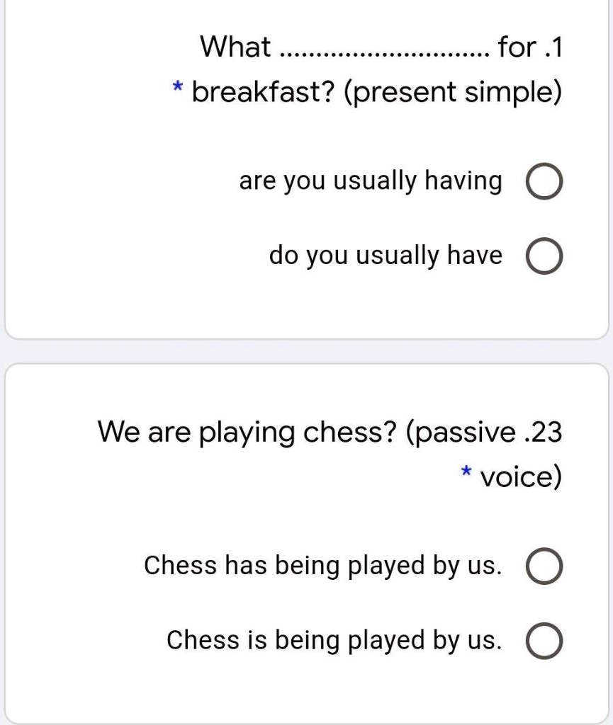Click the "Chess has being played by us." label
Image resolution: width=613 pixels, height=725 pixels.
point(323,565)
